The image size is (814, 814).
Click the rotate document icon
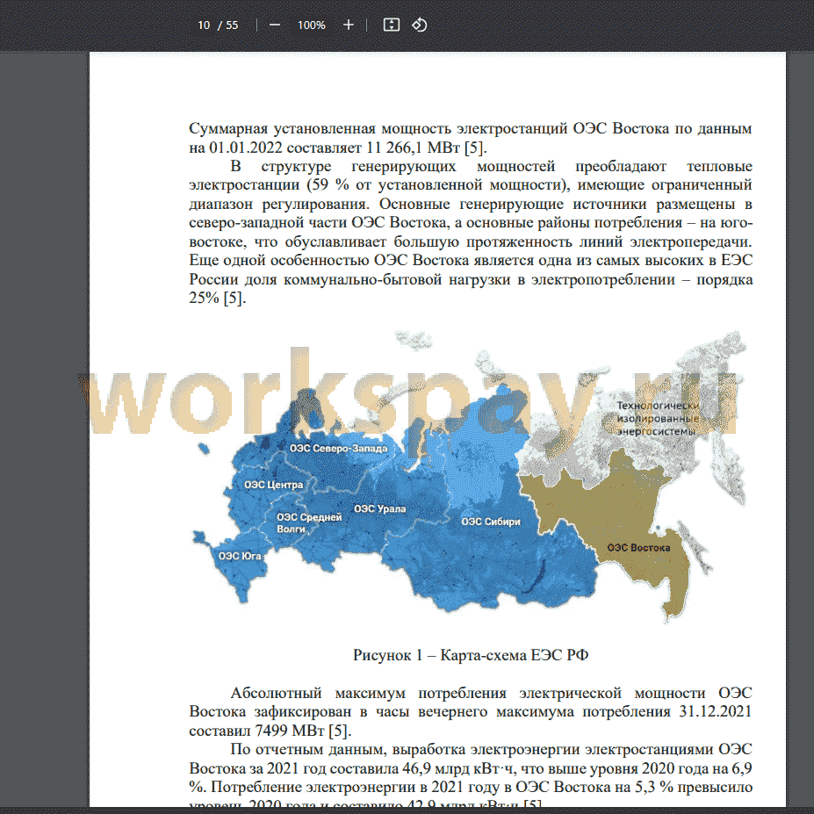tap(420, 25)
